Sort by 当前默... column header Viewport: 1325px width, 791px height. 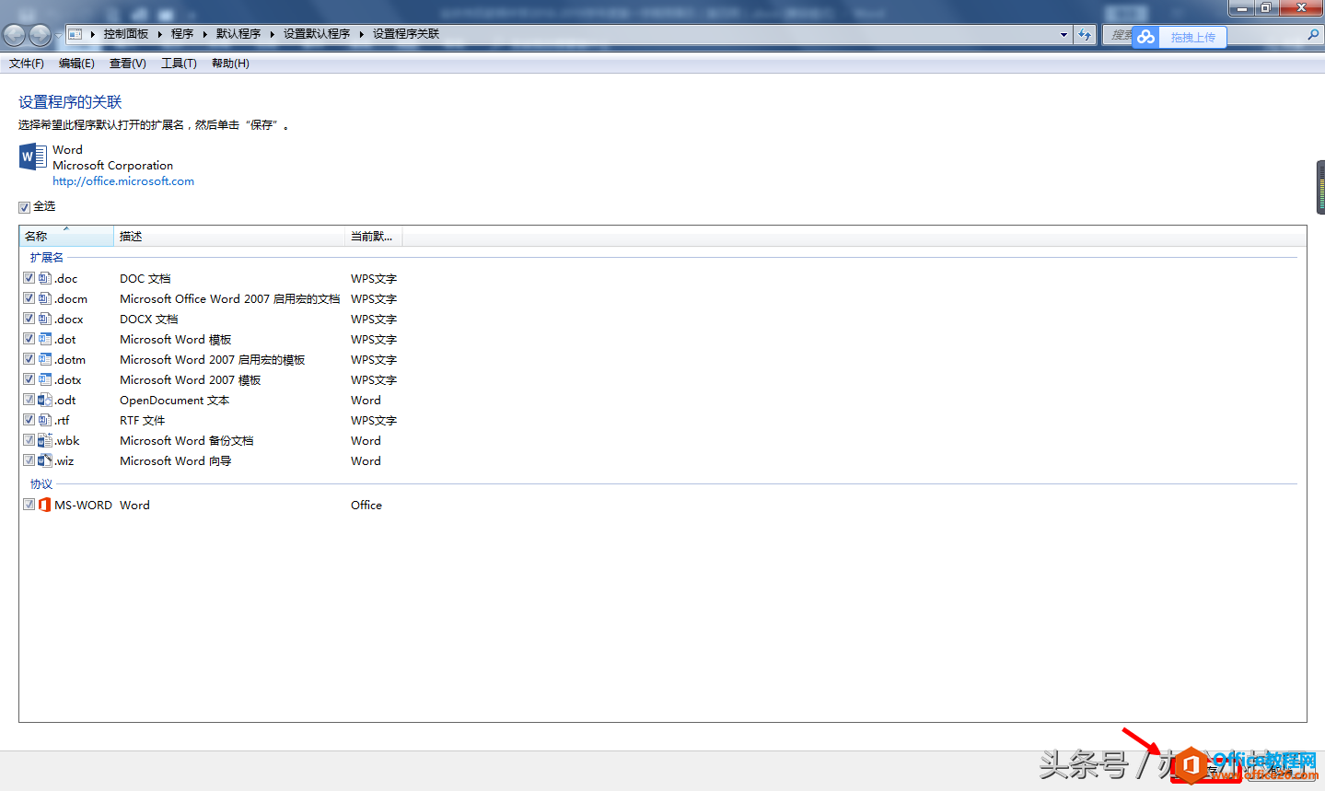coord(373,237)
